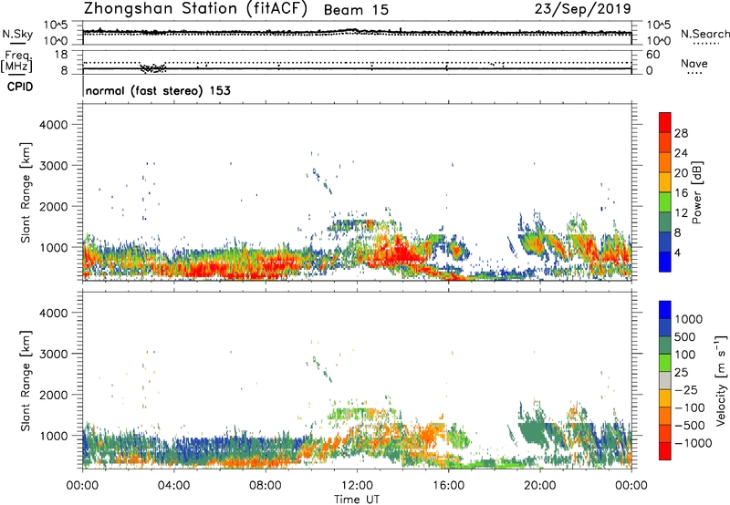The image size is (730, 505).
Task: Click the 'CPID' row label
Action: pos(20,87)
